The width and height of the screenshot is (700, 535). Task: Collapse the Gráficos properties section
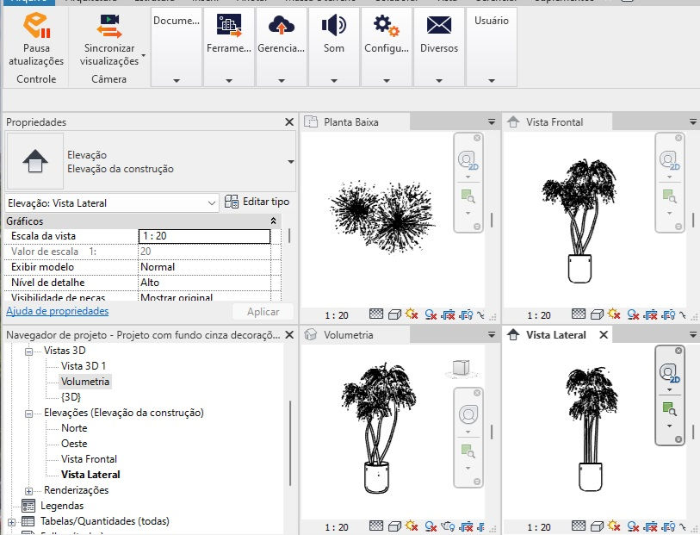coord(273,221)
